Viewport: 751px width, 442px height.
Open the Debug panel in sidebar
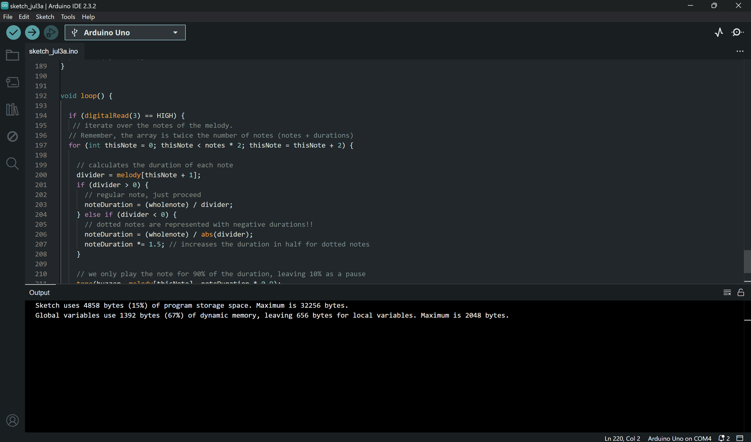13,137
